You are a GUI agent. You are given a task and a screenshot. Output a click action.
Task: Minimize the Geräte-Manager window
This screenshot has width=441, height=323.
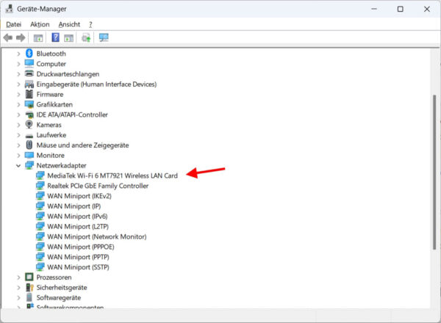pyautogui.click(x=374, y=9)
